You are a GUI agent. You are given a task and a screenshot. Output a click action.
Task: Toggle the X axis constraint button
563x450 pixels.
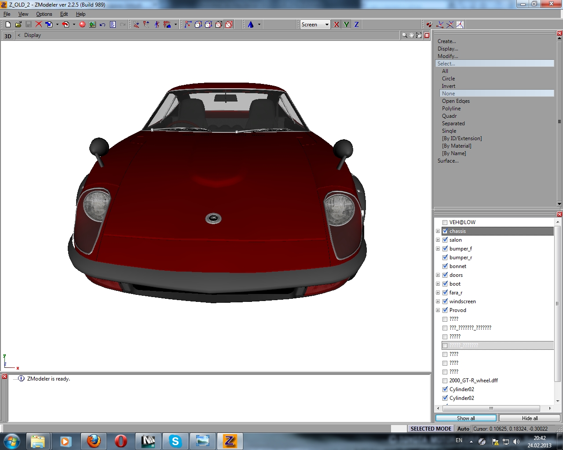click(336, 25)
